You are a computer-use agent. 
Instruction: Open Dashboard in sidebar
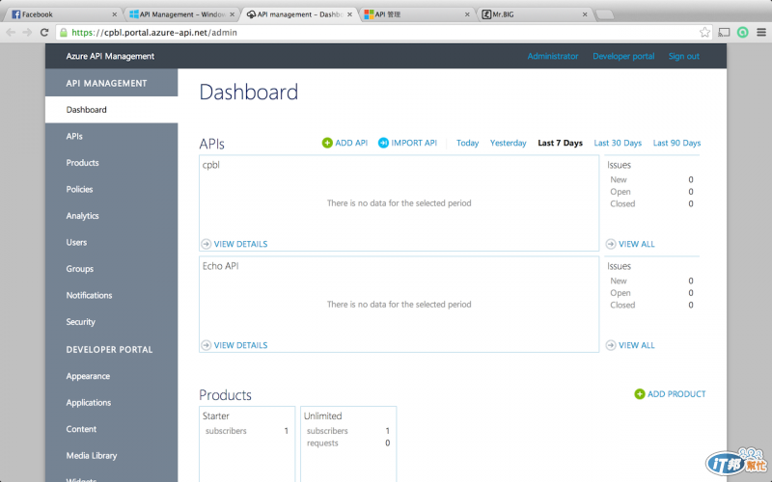click(111, 110)
